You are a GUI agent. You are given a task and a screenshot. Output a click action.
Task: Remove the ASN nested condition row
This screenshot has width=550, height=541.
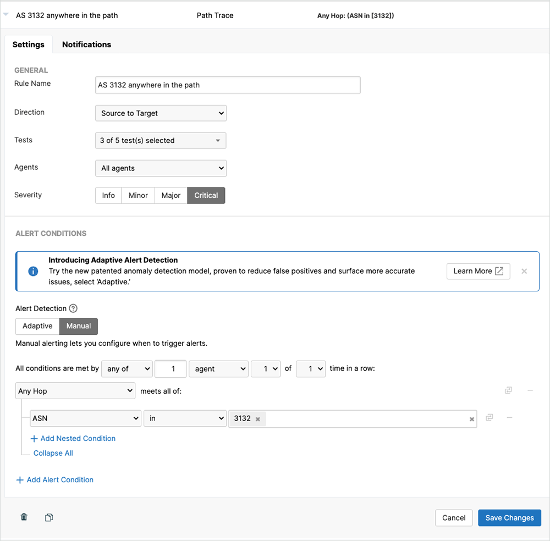(x=509, y=418)
